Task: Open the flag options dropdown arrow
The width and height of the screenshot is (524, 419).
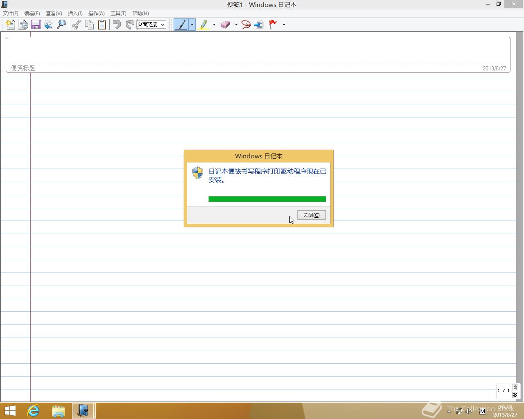Action: (x=284, y=25)
